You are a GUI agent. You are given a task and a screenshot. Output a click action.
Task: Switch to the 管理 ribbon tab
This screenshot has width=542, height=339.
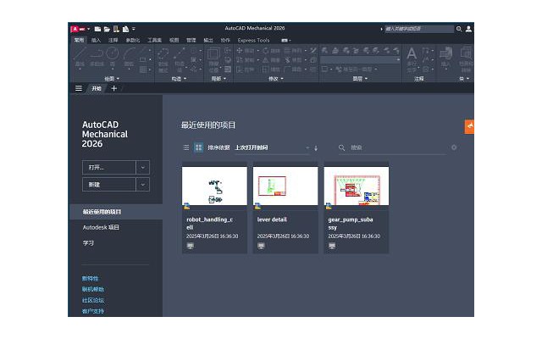click(x=191, y=40)
